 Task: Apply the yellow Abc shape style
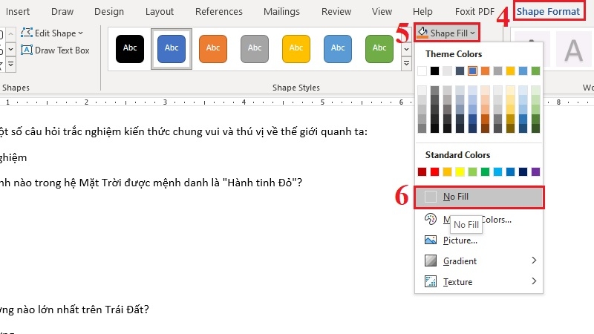(296, 48)
